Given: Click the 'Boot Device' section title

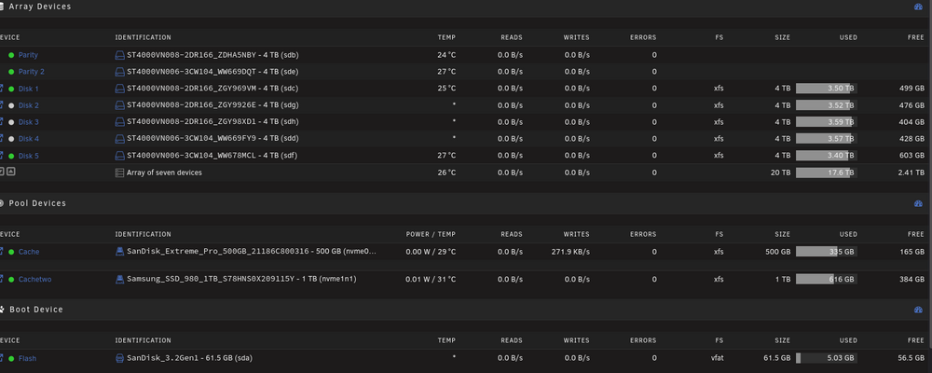Looking at the screenshot, I should [36, 310].
